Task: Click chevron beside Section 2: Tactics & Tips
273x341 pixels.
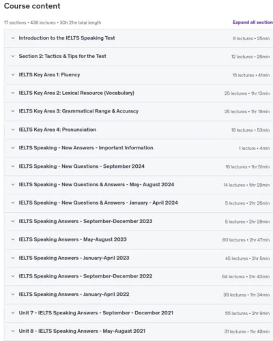Action: coord(13,56)
